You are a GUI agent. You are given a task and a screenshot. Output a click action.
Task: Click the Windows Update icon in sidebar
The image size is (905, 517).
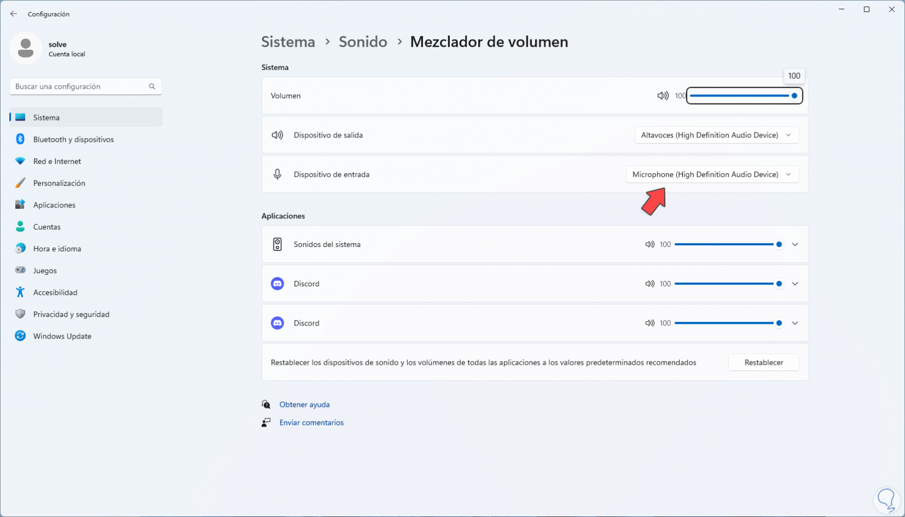20,336
